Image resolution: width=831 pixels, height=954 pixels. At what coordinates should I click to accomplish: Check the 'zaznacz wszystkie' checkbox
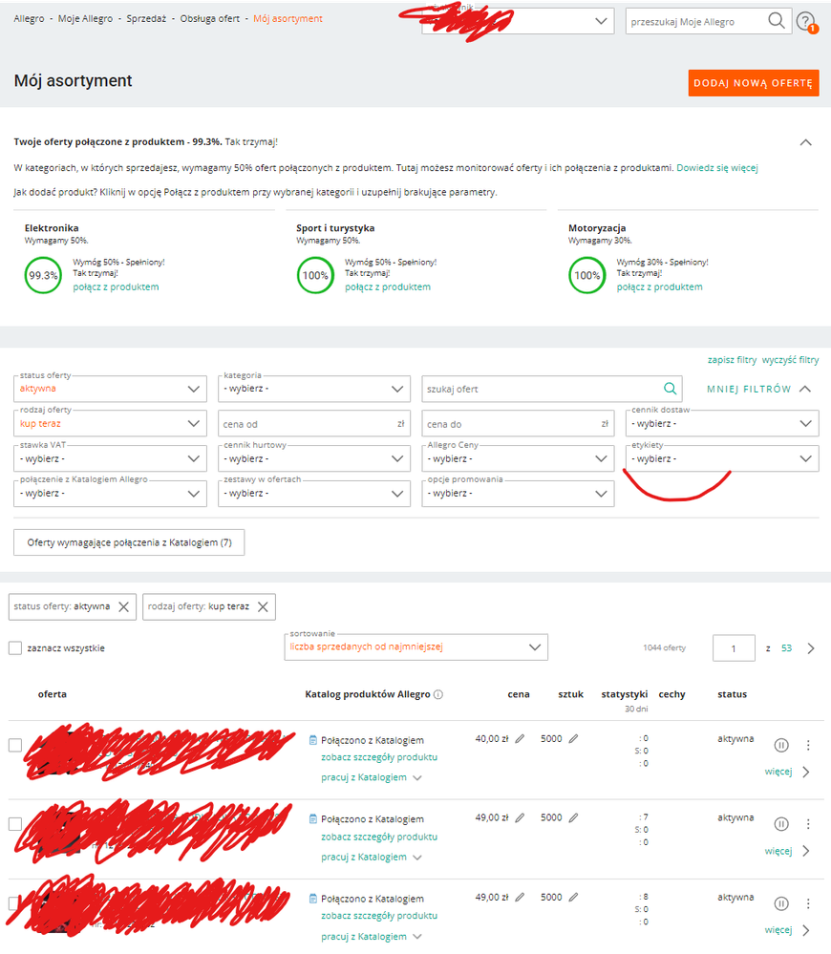point(15,648)
